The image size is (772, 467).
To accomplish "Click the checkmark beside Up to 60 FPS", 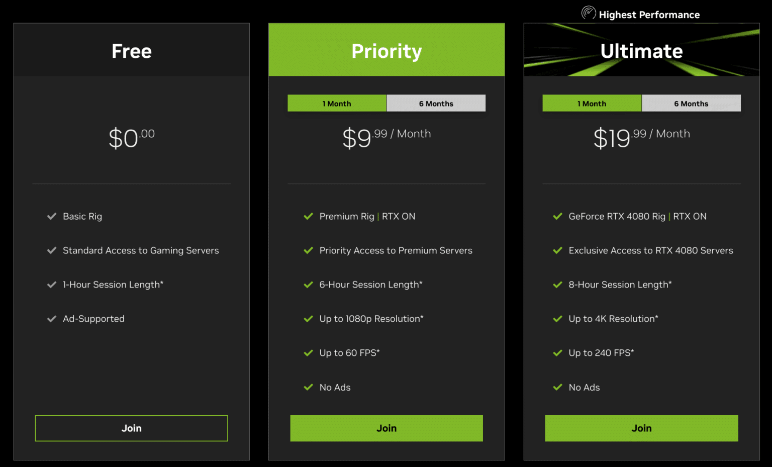I will [x=308, y=352].
